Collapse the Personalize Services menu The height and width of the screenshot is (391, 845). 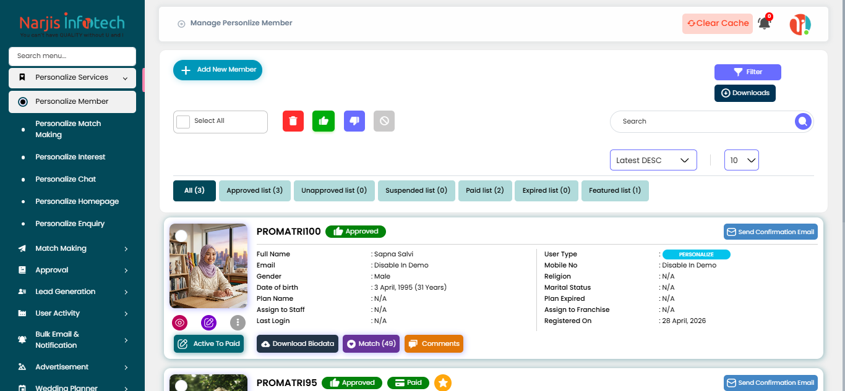(x=126, y=78)
